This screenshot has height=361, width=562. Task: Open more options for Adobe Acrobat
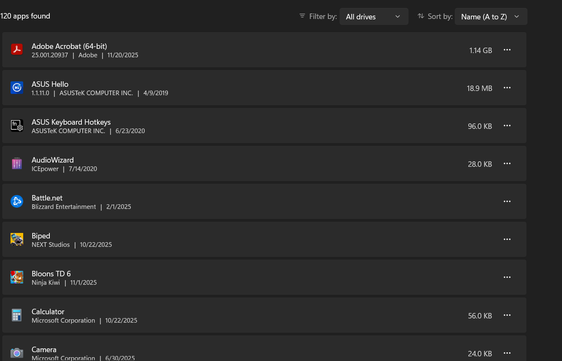507,50
